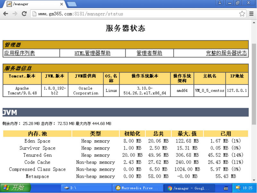Open a new tab button

[x=72, y=4]
